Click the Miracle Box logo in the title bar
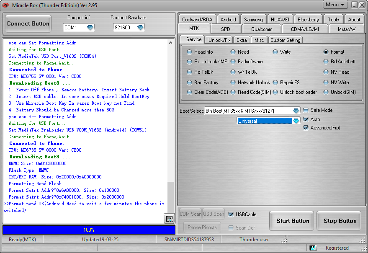This screenshot has height=253, width=368. 5,5
